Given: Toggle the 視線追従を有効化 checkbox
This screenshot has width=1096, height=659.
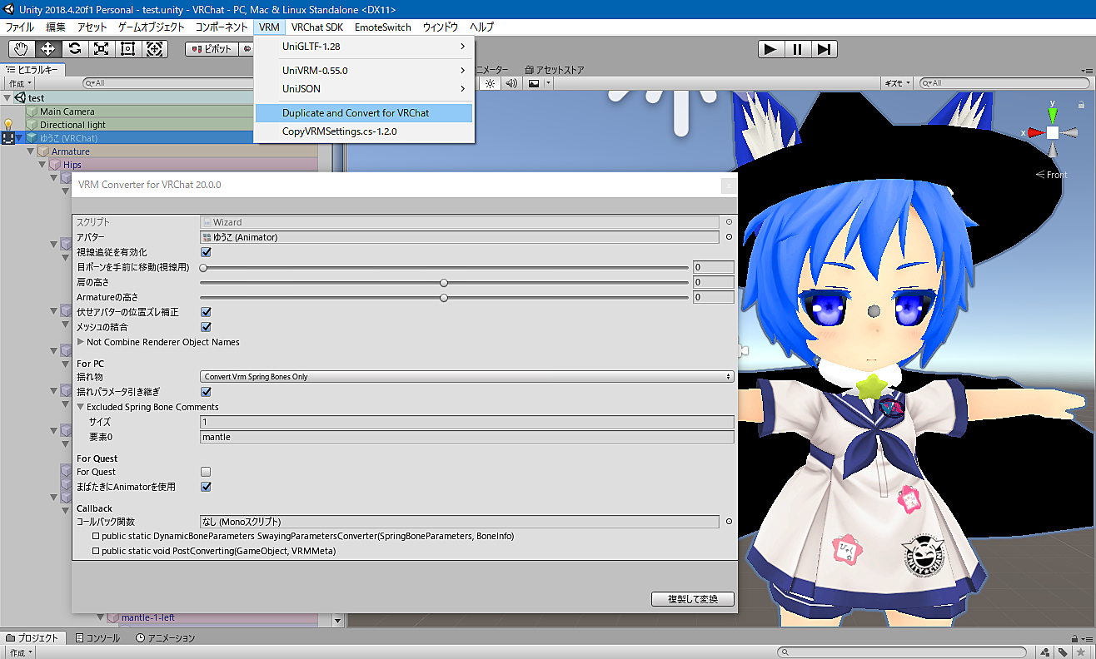Looking at the screenshot, I should (206, 252).
